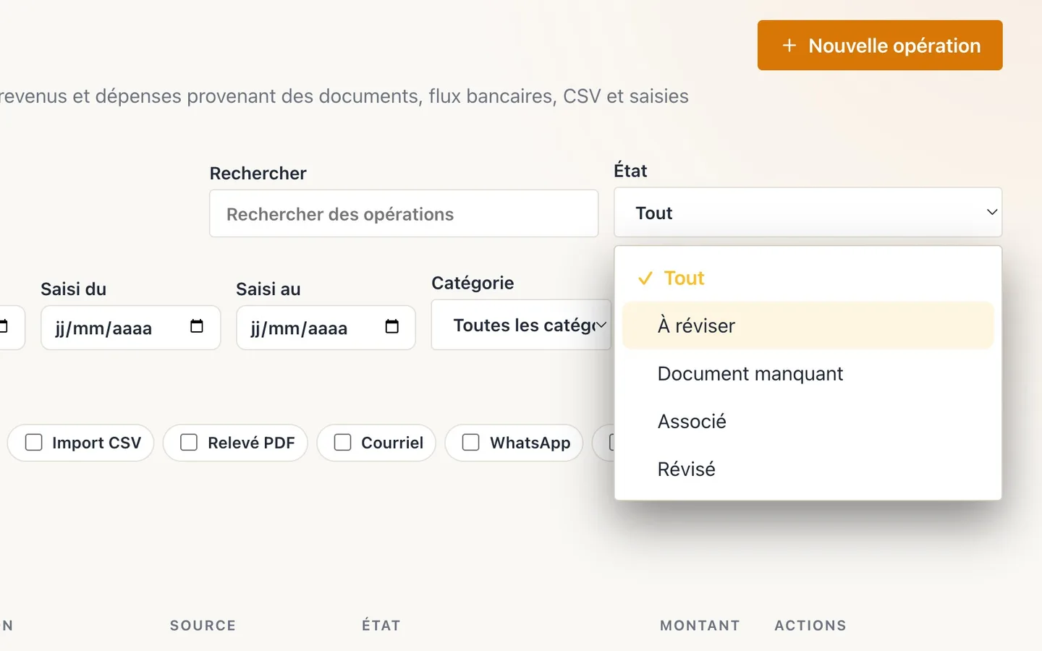Click the Saisi au date field
1042x651 pixels.
click(326, 328)
